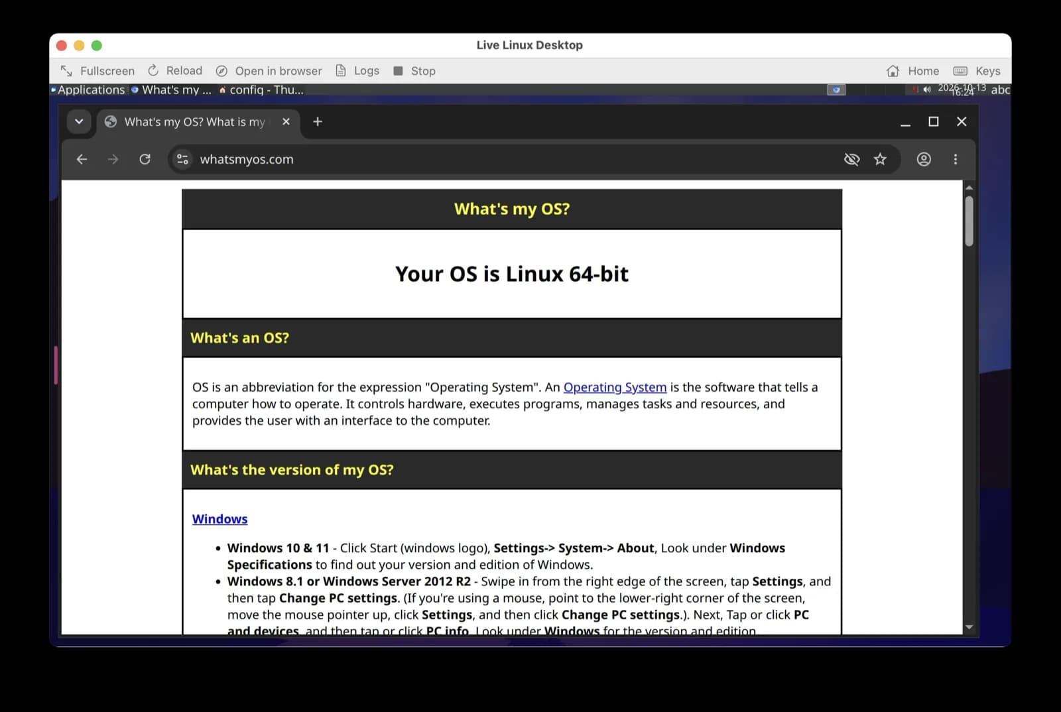Image resolution: width=1061 pixels, height=712 pixels.
Task: Refresh the whatsmyos.com page
Action: [145, 159]
